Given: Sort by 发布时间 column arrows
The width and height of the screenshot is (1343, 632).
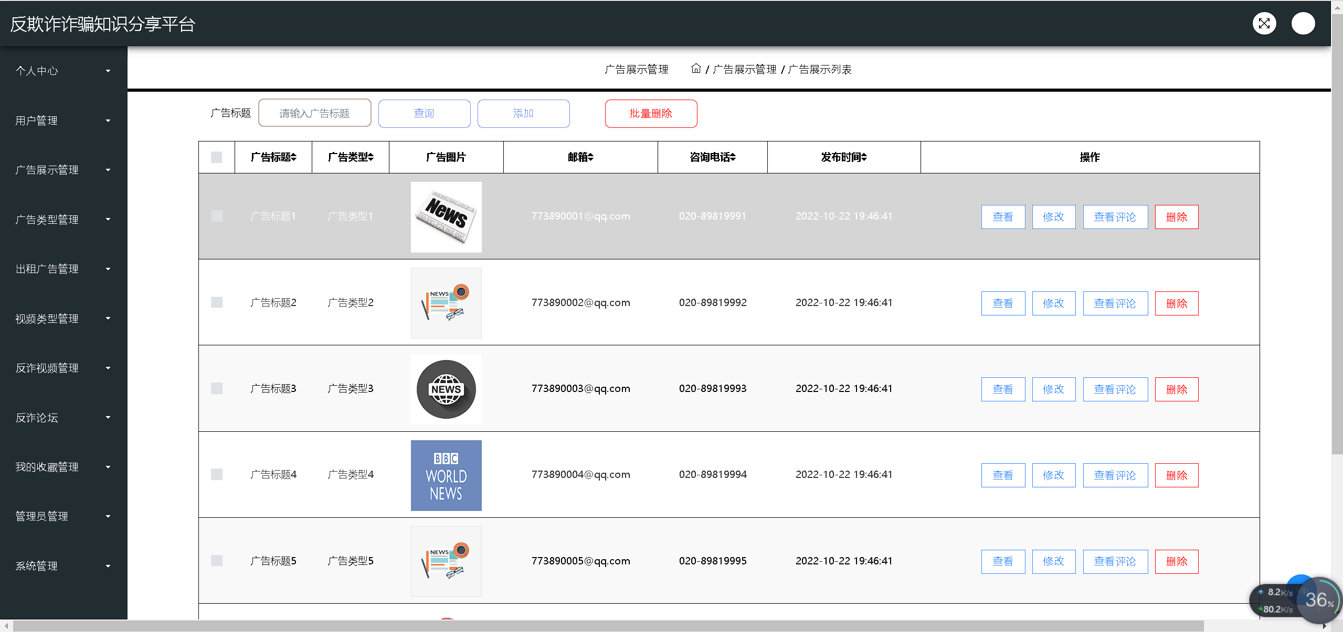Looking at the screenshot, I should [x=864, y=157].
